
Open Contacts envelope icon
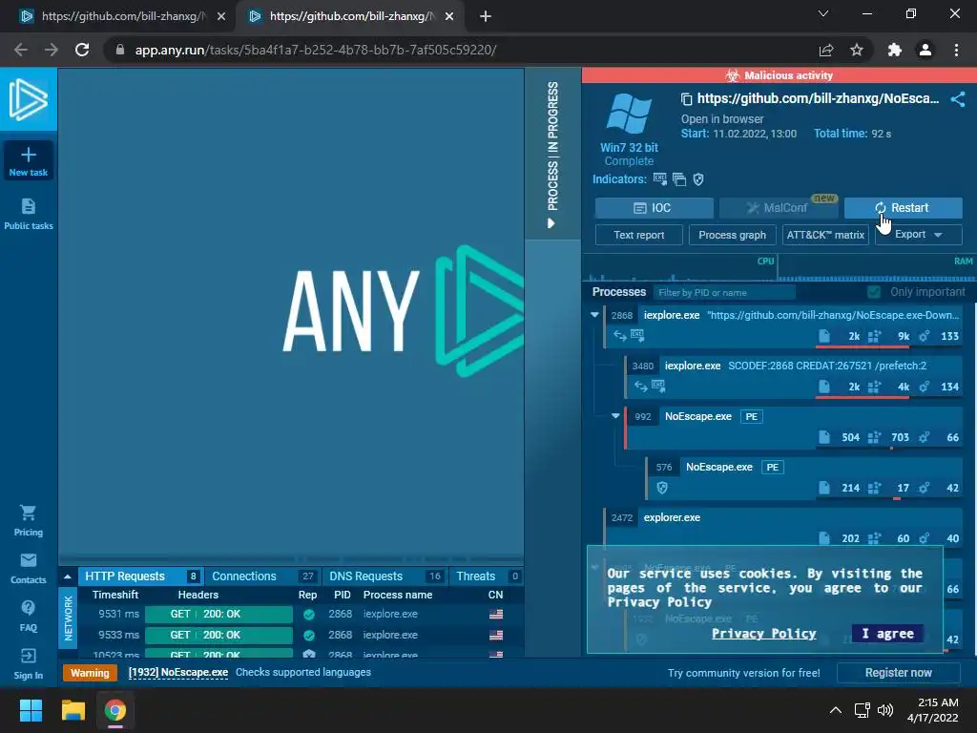28,560
